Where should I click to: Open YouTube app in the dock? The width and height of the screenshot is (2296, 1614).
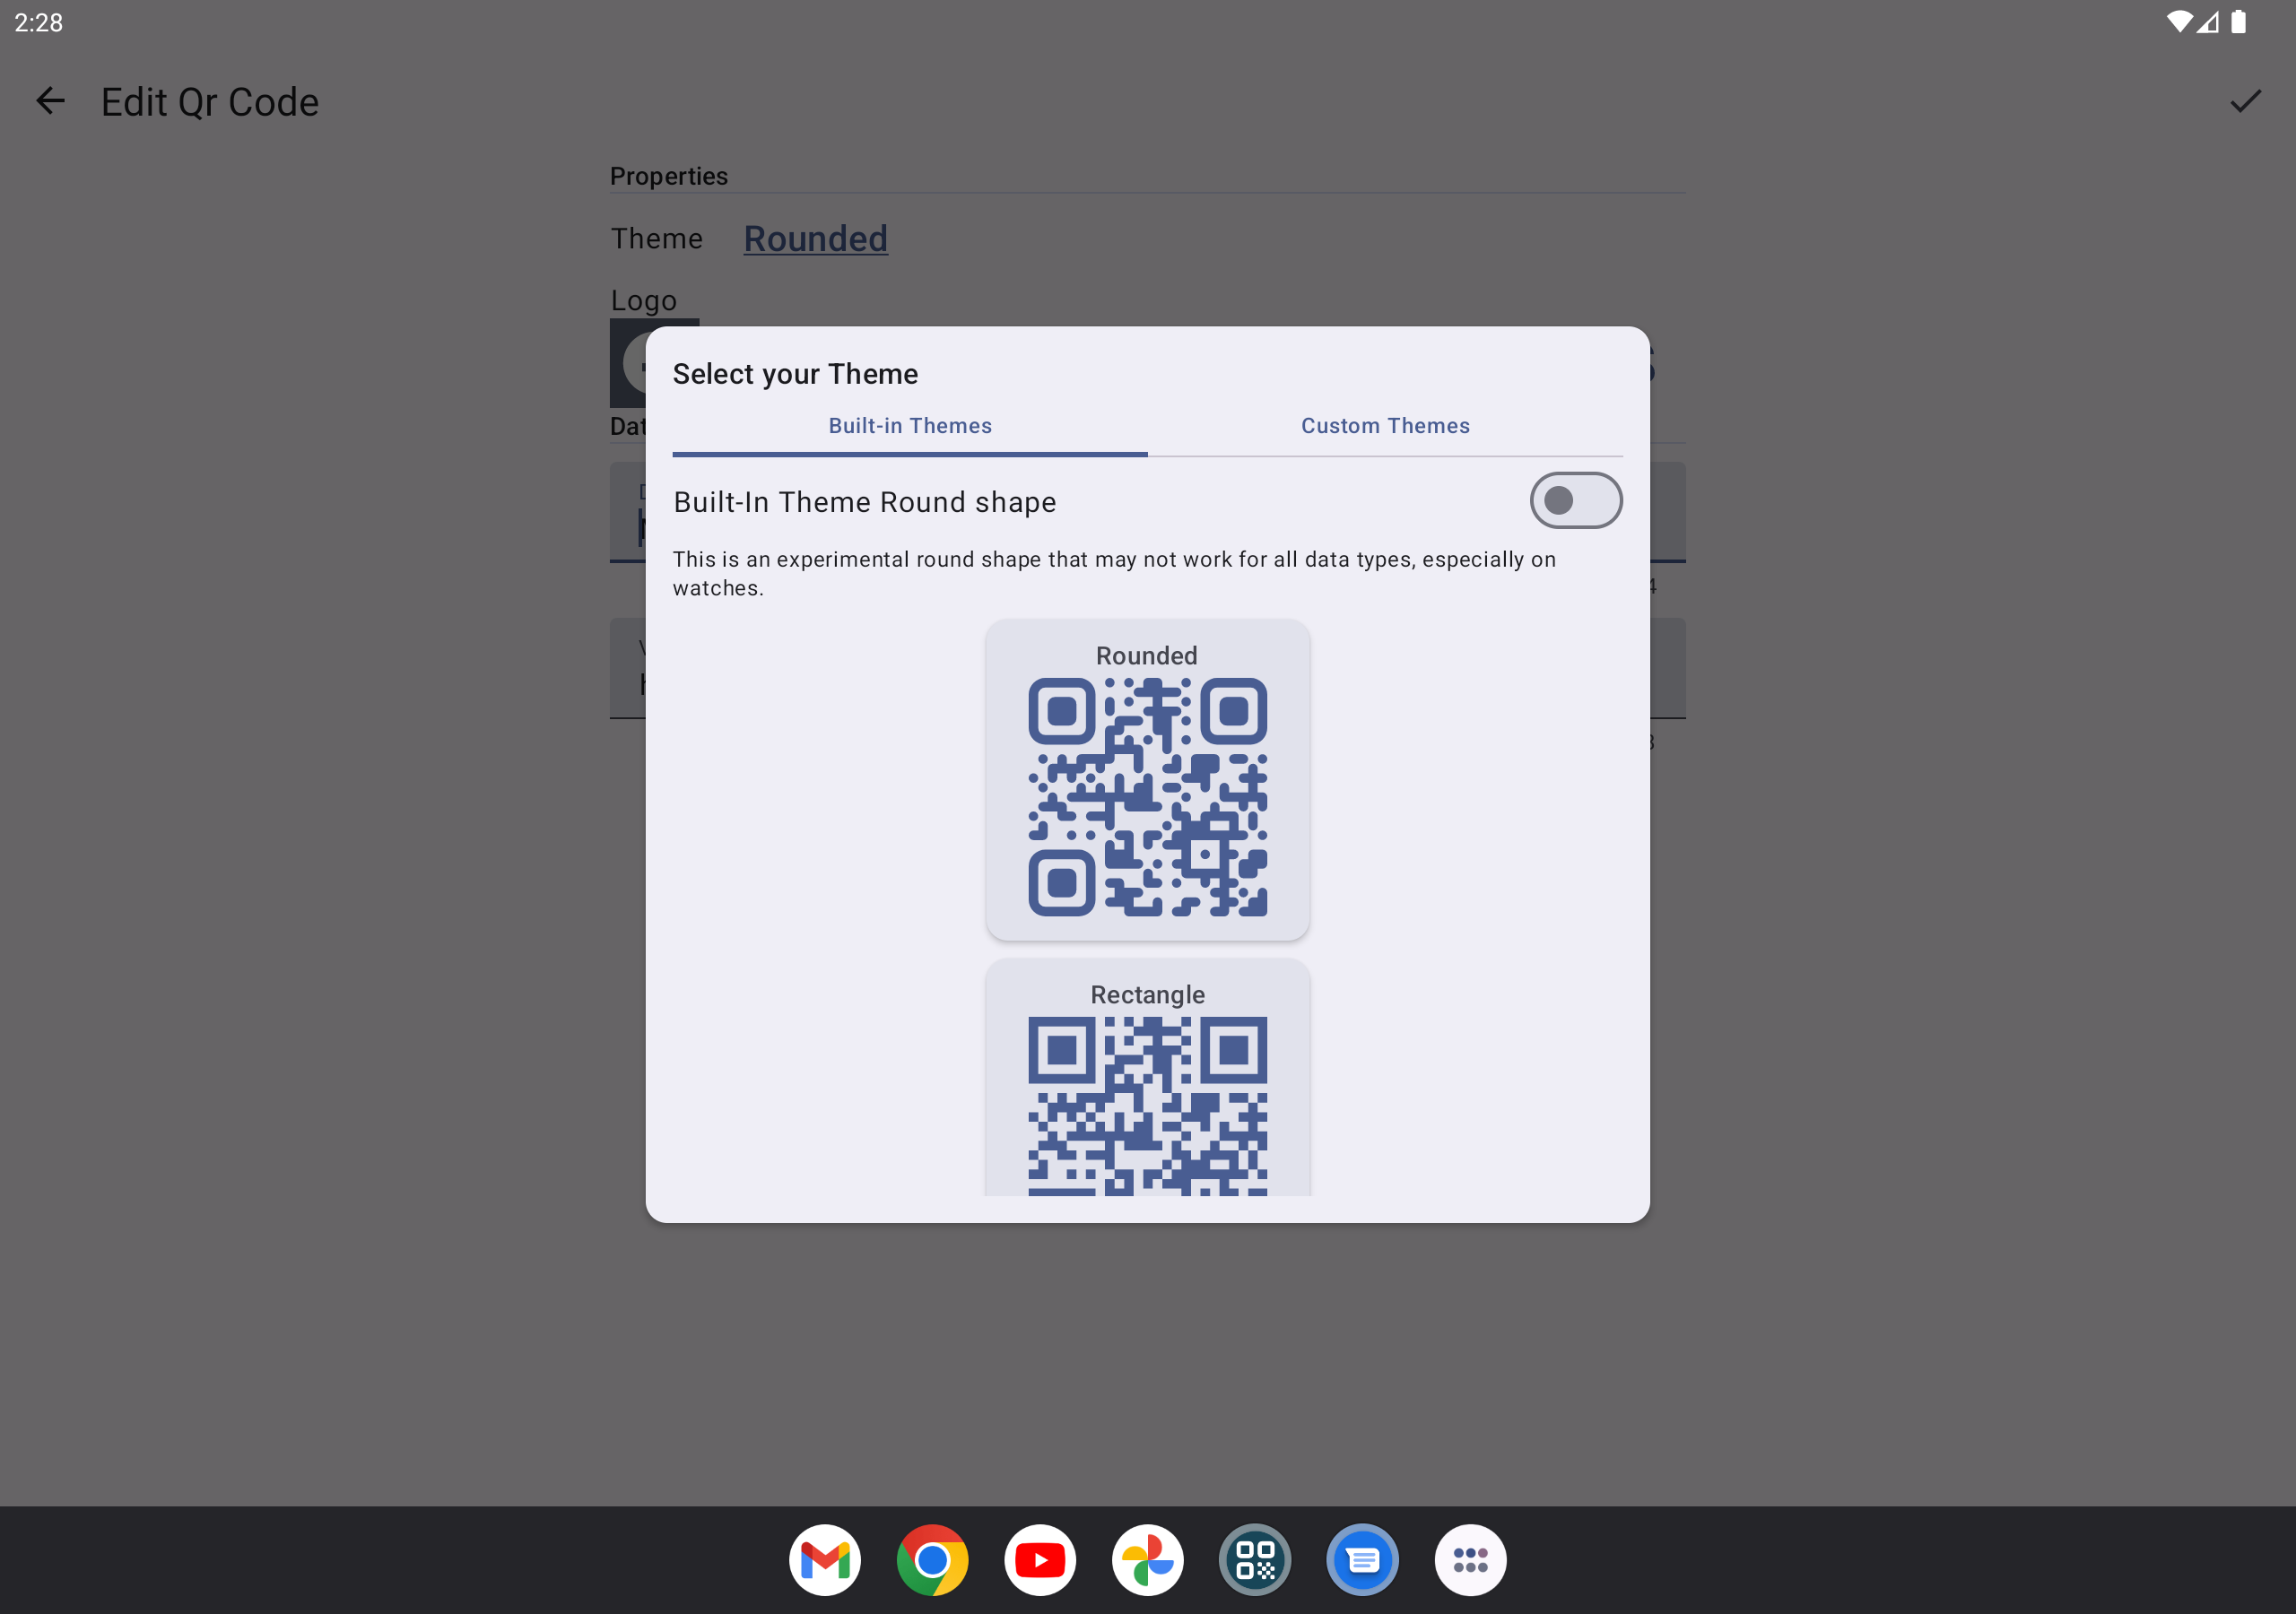pos(1040,1559)
